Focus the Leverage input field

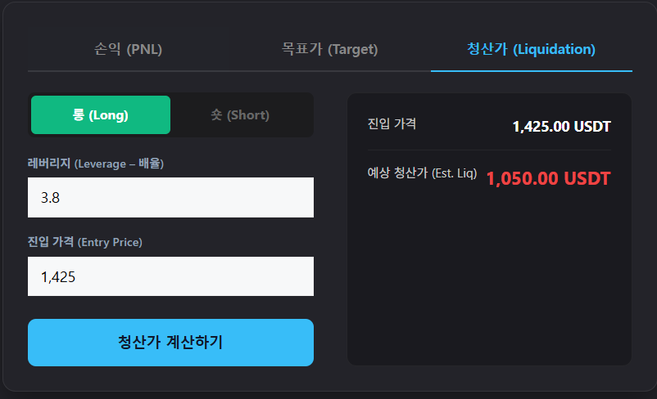pos(170,198)
